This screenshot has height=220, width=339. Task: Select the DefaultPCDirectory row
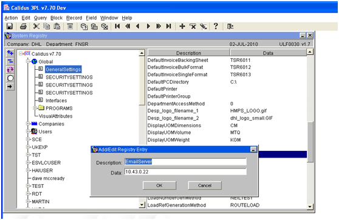[x=227, y=82]
